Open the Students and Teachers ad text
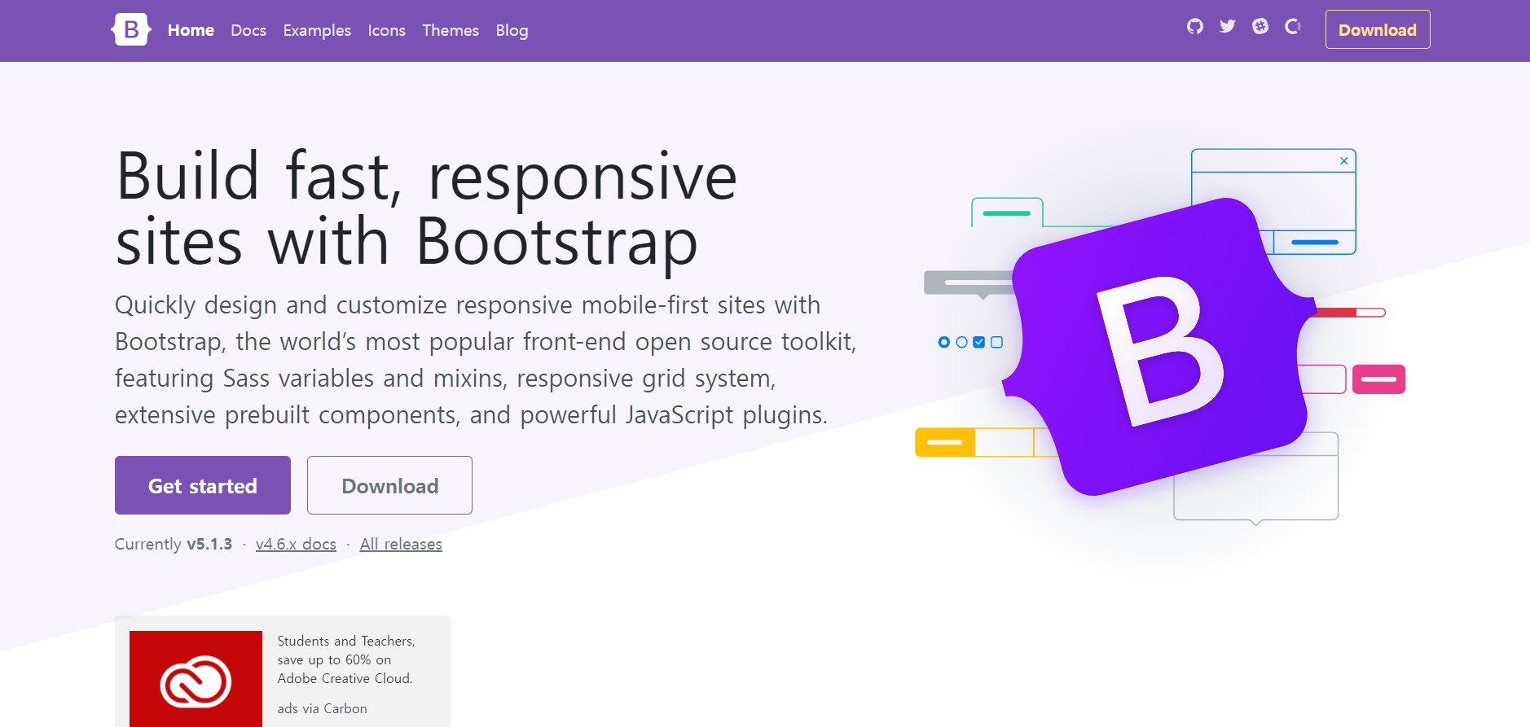The image size is (1530, 727). (x=346, y=659)
